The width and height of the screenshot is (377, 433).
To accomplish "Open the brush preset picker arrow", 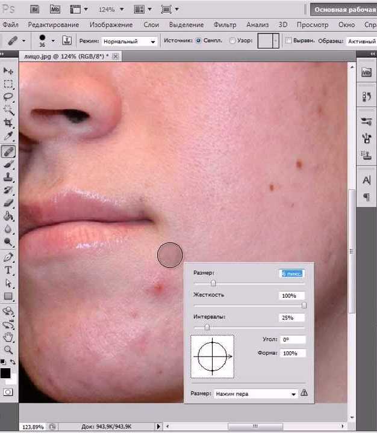I will [x=53, y=41].
